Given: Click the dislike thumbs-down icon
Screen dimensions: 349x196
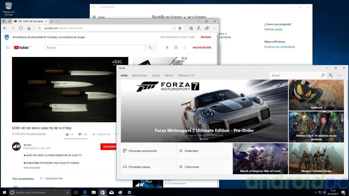Looking at the screenshot, I should 80,134.
